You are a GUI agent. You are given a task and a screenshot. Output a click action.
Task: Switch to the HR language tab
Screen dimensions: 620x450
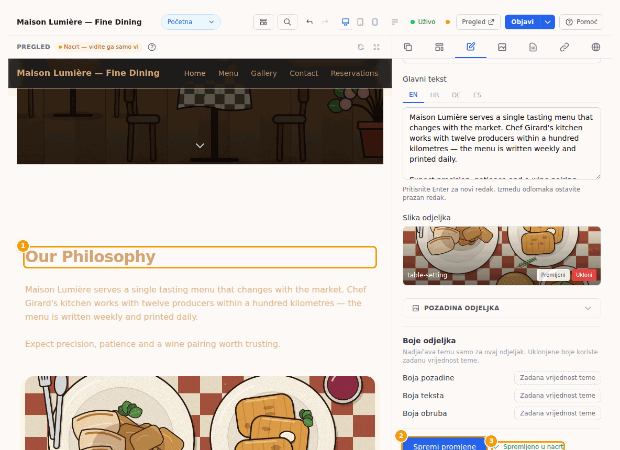435,95
